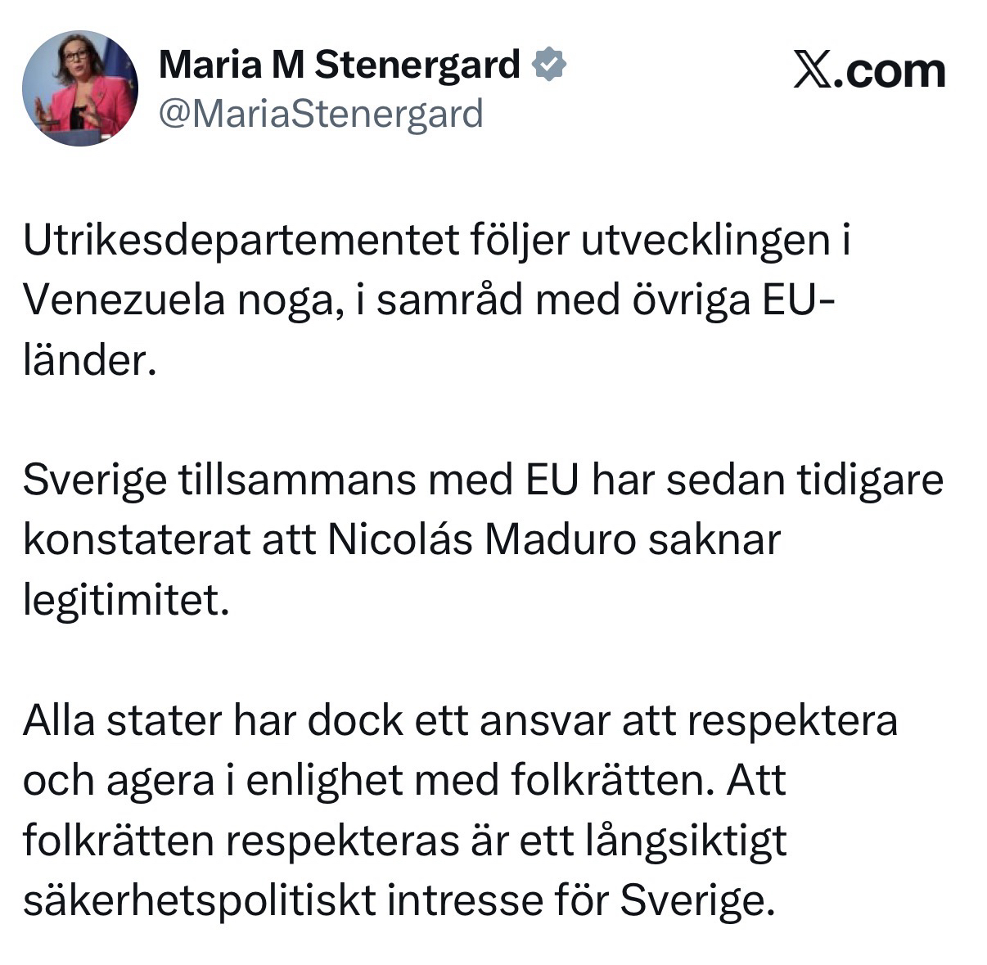The height and width of the screenshot is (965, 987).
Task: Click the final word "Sverige." of the tweet
Action: click(696, 900)
